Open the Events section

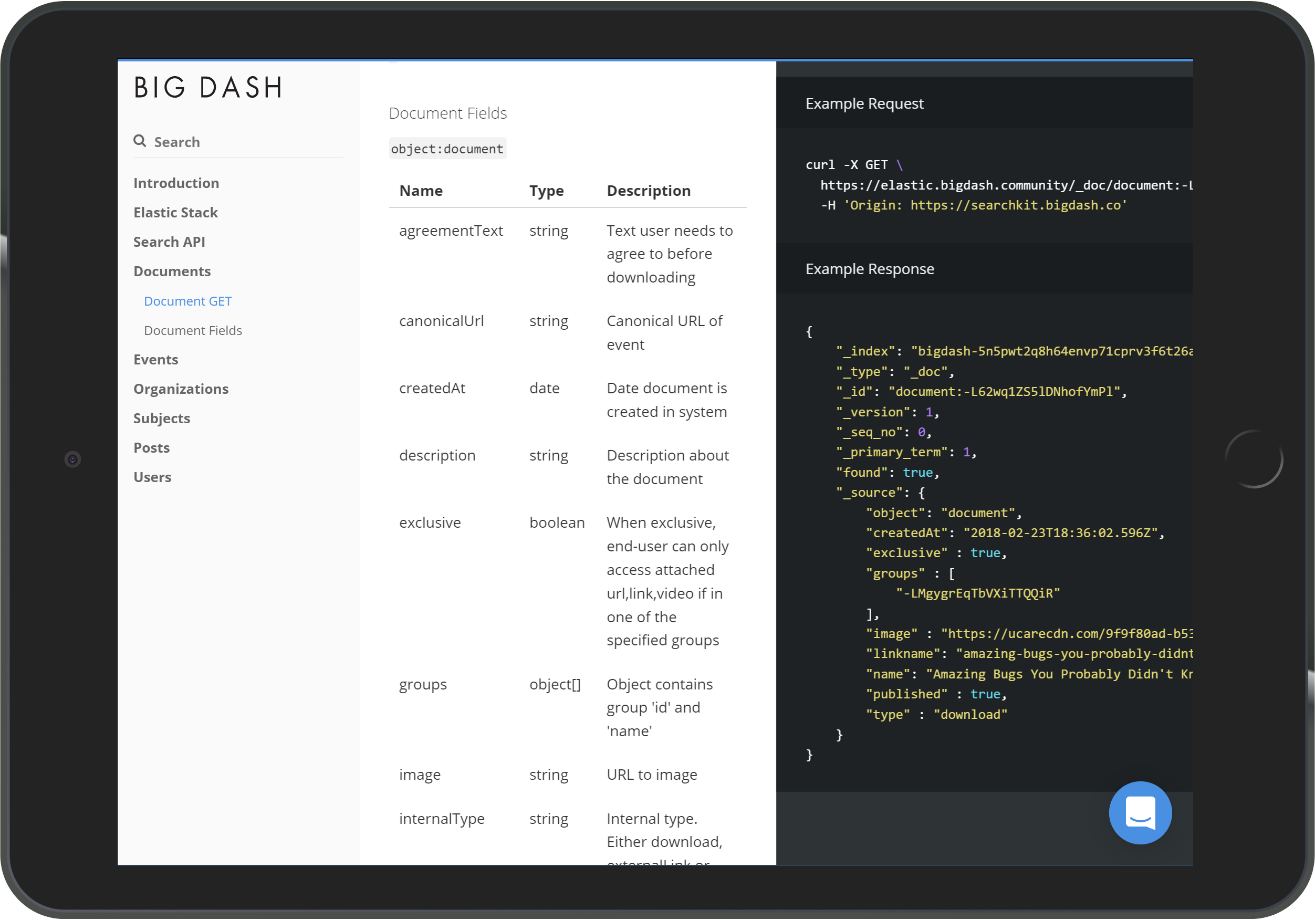(156, 360)
